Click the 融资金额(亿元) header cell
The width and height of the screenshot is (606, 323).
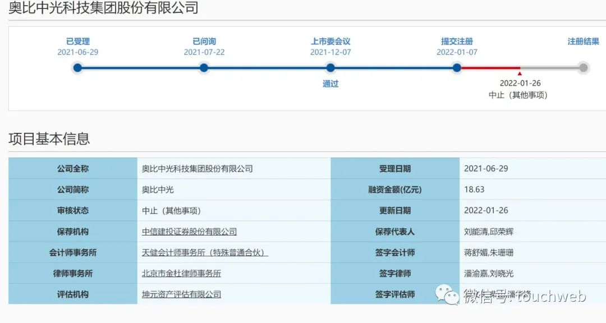[x=395, y=190]
